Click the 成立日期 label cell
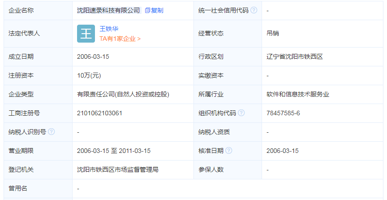387x200 pixels. [x=38, y=57]
